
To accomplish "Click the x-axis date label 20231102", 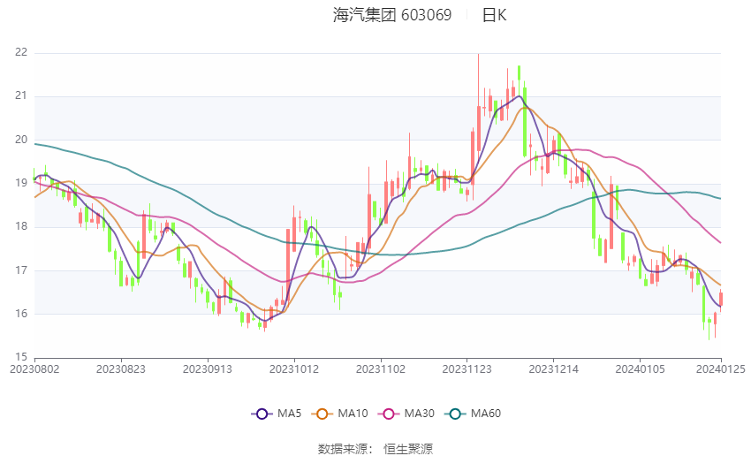I will (381, 369).
